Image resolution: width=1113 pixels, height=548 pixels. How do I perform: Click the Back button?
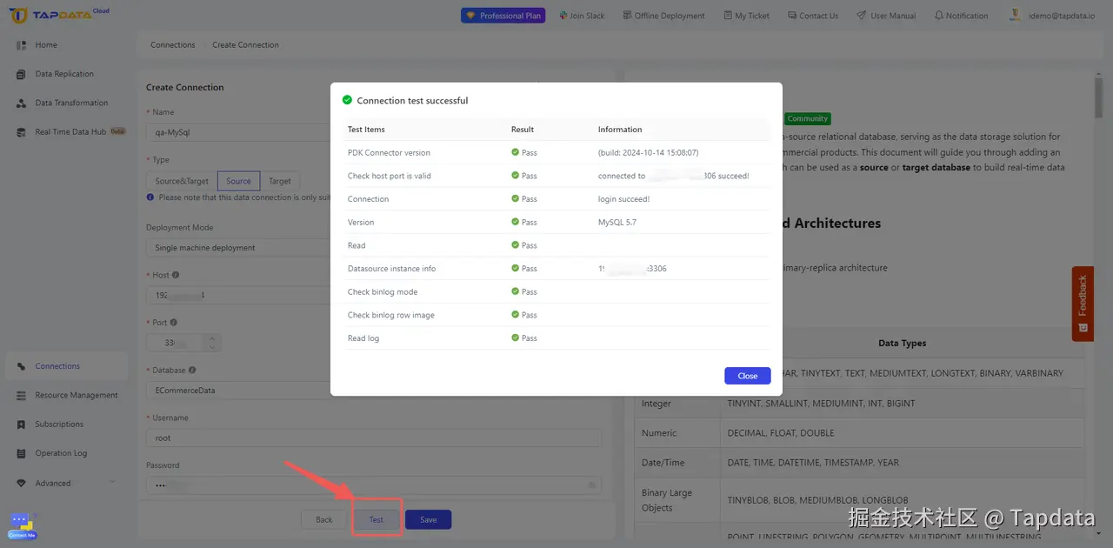click(x=324, y=520)
